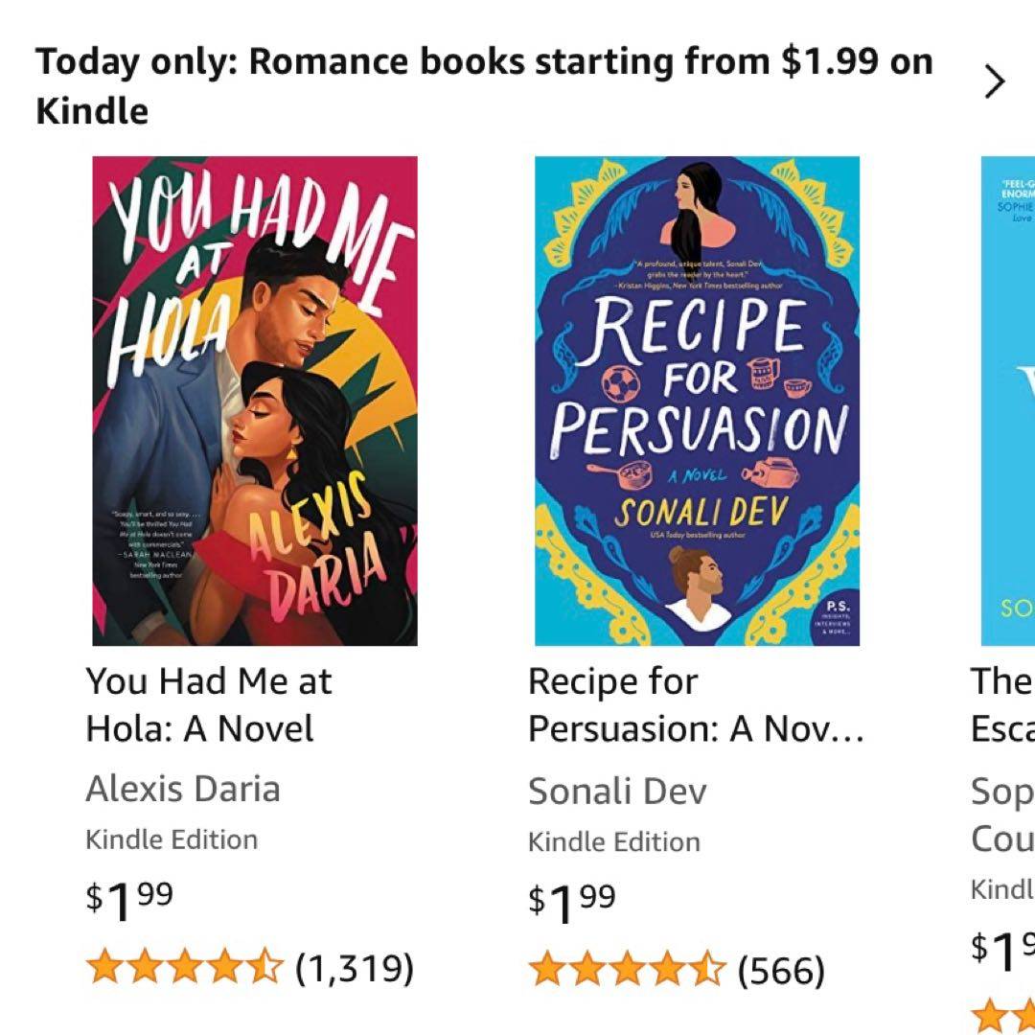Open the 566 reviews count
The width and height of the screenshot is (1035, 1035).
point(781,970)
